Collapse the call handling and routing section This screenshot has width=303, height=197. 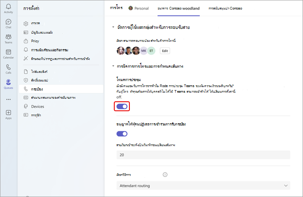click(113, 66)
